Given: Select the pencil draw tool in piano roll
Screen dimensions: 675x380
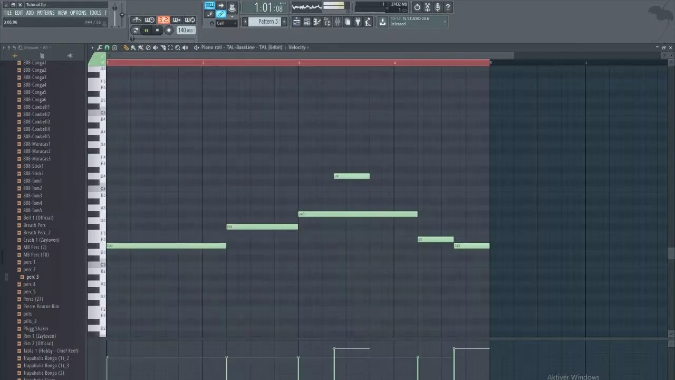Looking at the screenshot, I should coord(126,47).
